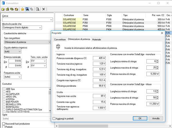Click the table scrollbar right arrow

click(x=170, y=126)
